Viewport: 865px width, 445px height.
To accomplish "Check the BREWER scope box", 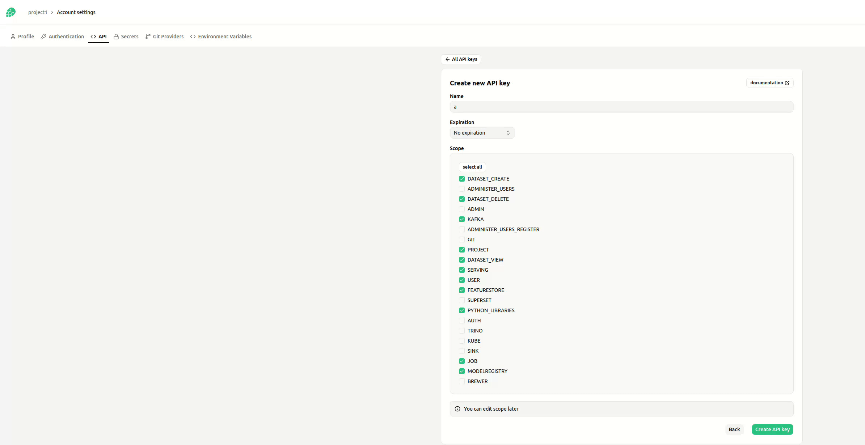I will pos(462,381).
